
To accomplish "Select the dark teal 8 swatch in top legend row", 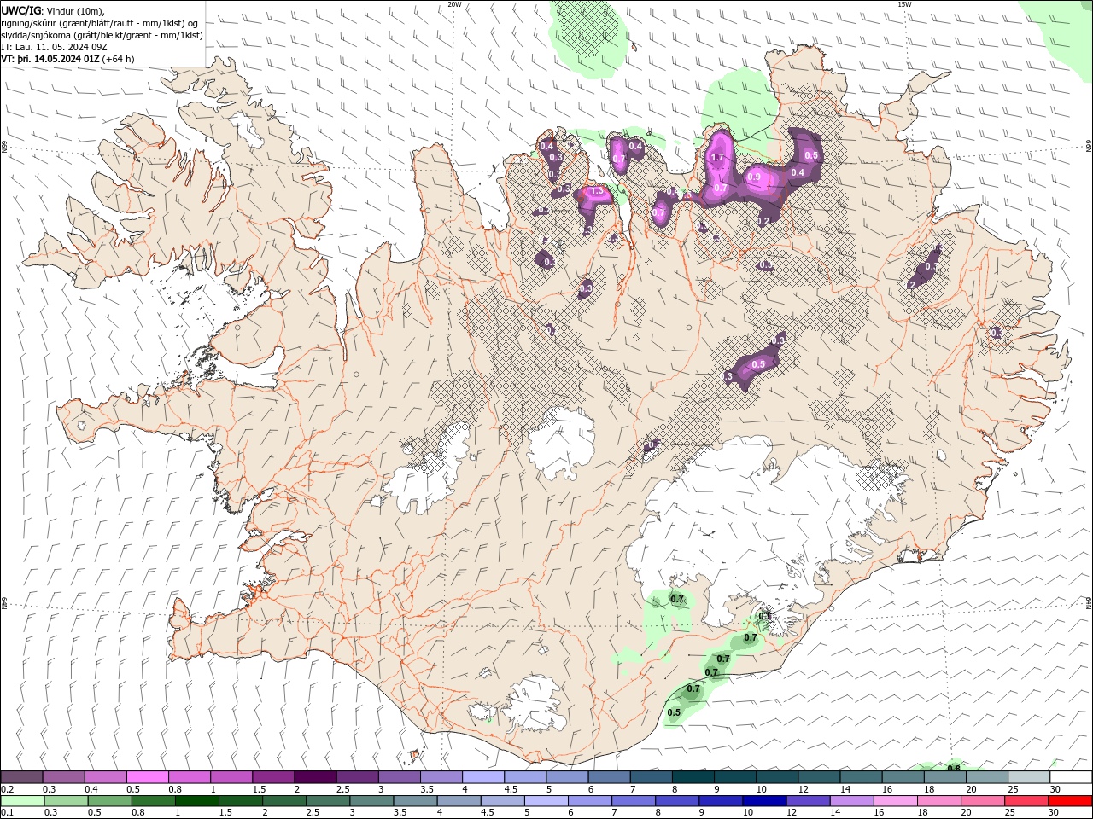I will click(693, 776).
